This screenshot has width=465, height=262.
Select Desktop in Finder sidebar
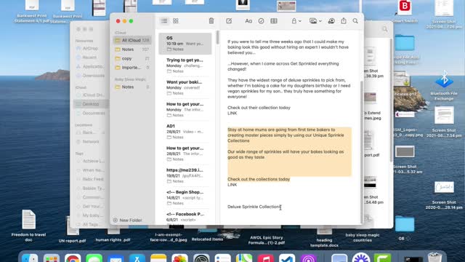click(x=90, y=104)
